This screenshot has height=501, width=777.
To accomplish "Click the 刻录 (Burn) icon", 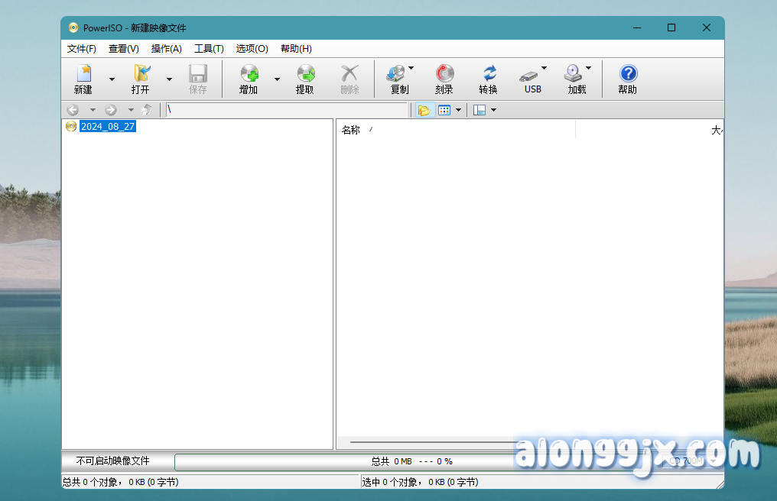I will 444,74.
